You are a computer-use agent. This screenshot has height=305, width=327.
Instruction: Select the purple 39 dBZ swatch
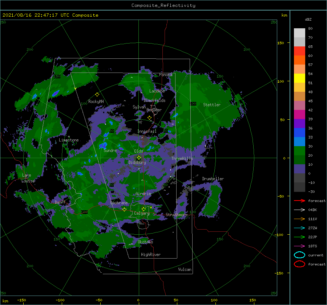[299, 123]
